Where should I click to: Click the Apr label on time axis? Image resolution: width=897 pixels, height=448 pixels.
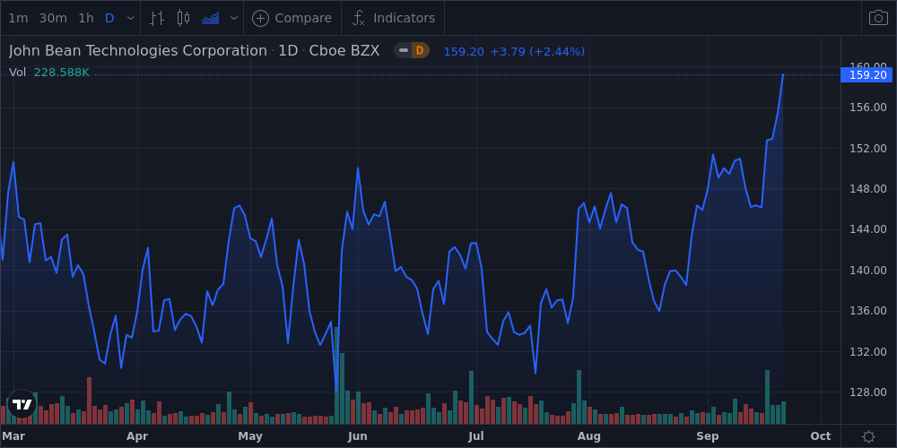point(137,436)
